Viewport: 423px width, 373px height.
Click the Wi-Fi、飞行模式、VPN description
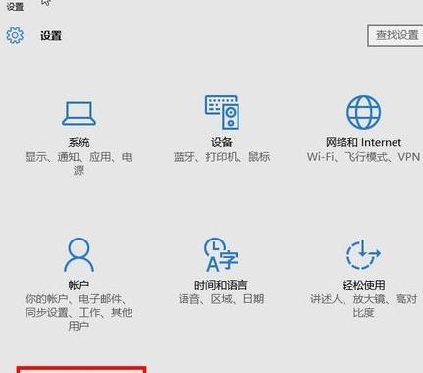(x=363, y=157)
